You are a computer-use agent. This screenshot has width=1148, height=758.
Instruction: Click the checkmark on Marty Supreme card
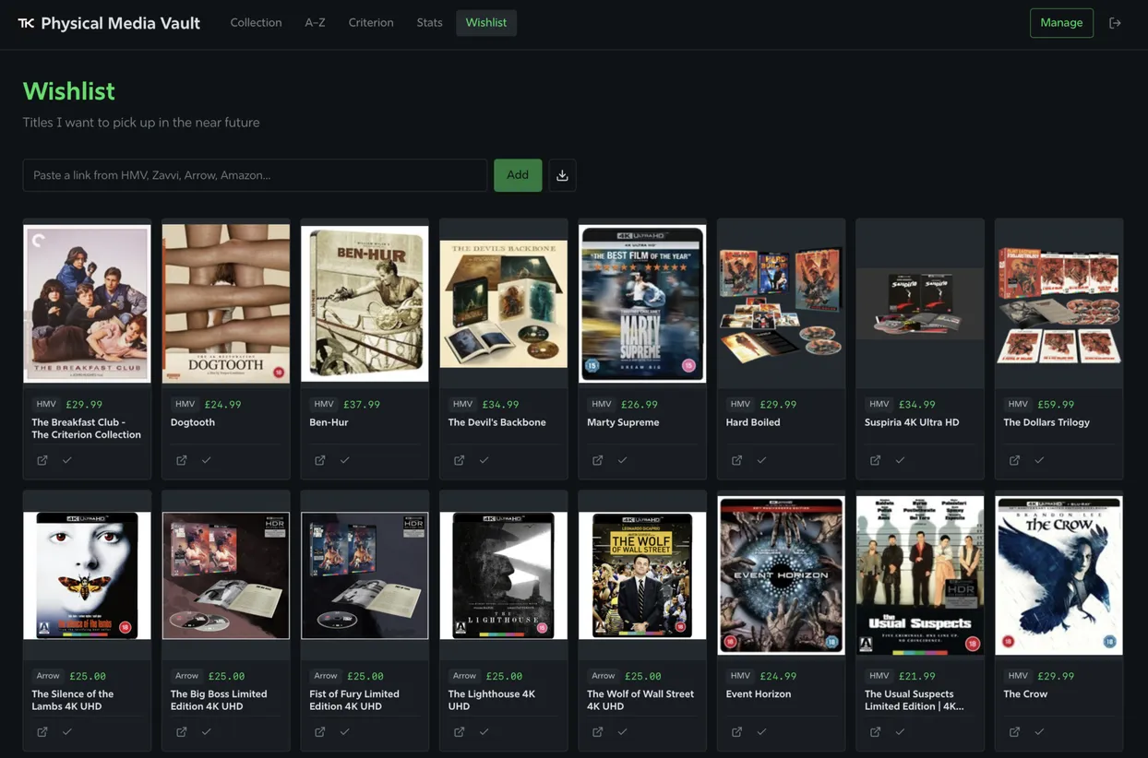(623, 460)
